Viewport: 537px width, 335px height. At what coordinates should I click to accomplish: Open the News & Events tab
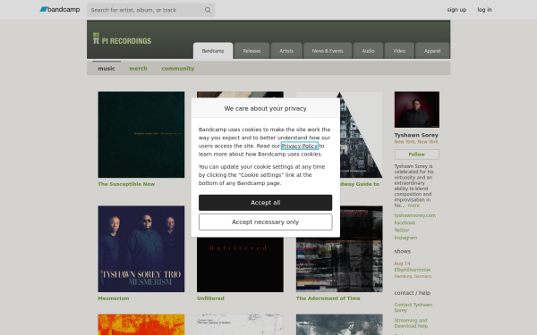click(328, 51)
